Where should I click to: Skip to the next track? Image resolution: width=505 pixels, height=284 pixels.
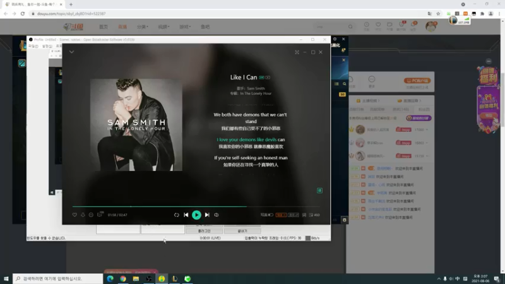click(x=207, y=215)
